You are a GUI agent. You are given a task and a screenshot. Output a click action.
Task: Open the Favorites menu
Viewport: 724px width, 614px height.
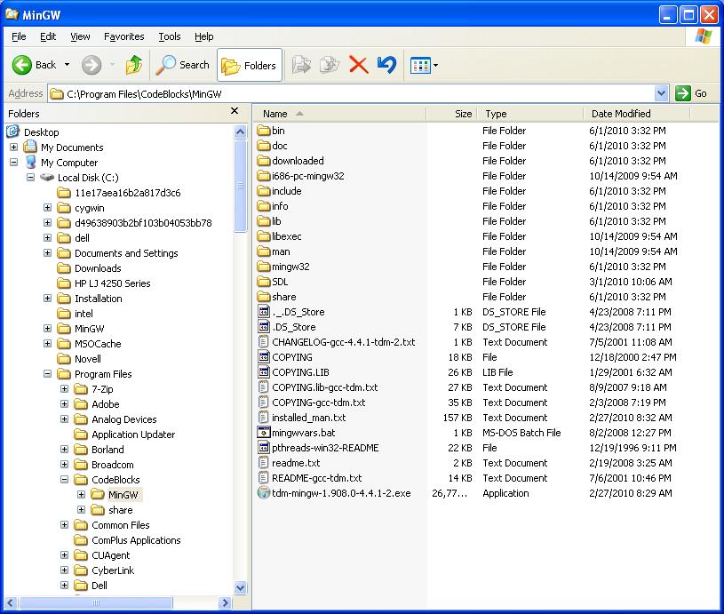[x=123, y=36]
